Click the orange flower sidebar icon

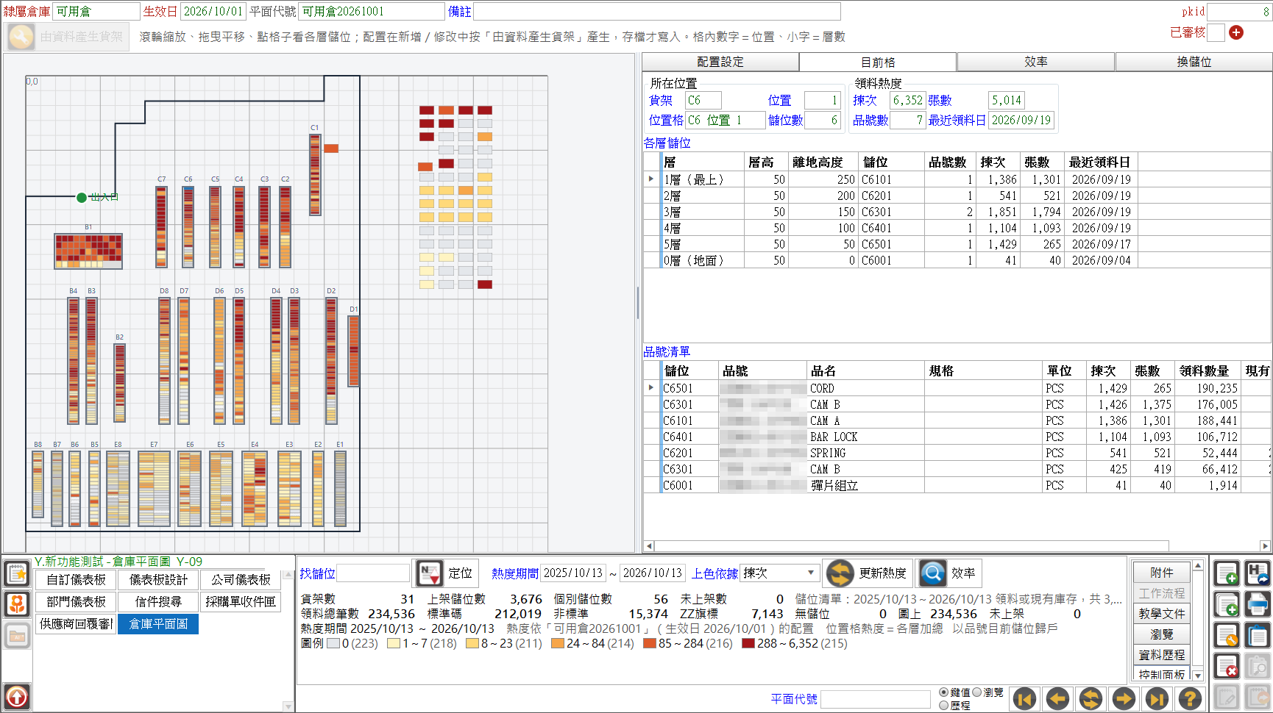tap(17, 604)
